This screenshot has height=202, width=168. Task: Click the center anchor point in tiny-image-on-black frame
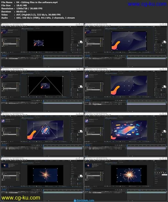coord(38,43)
